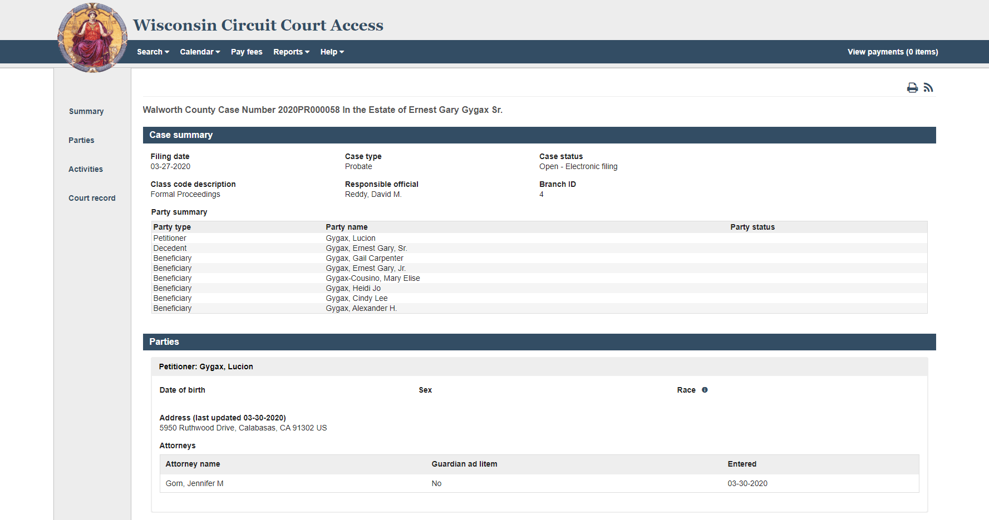Image resolution: width=989 pixels, height=520 pixels.
Task: Click the Race info icon
Action: pos(705,390)
